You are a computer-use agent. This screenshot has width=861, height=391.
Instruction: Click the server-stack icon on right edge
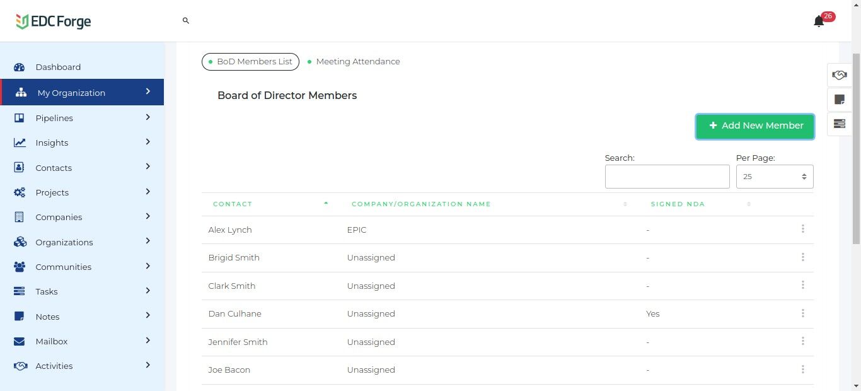pos(839,124)
